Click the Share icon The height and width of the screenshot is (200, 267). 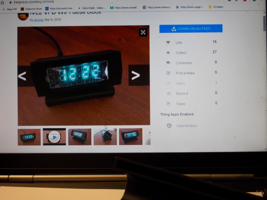[x=169, y=104]
